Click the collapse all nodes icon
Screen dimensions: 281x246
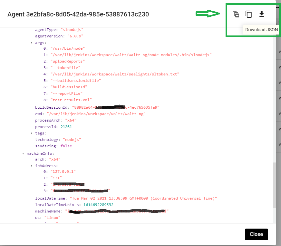coord(236,14)
